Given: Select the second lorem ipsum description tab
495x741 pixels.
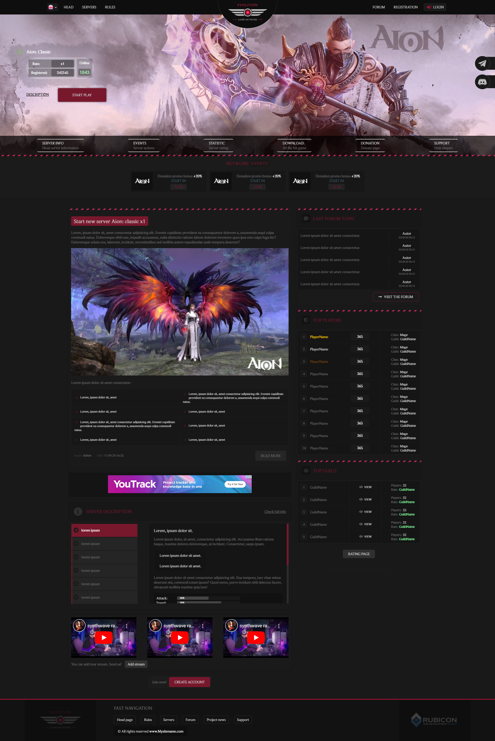Looking at the screenshot, I should pos(105,544).
